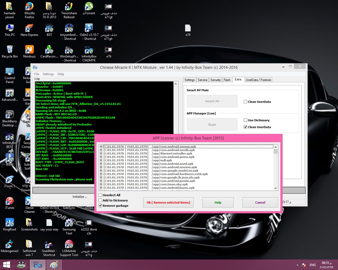Launch LGMobile Support Tool icon
338x270 pixels.
click(x=69, y=248)
